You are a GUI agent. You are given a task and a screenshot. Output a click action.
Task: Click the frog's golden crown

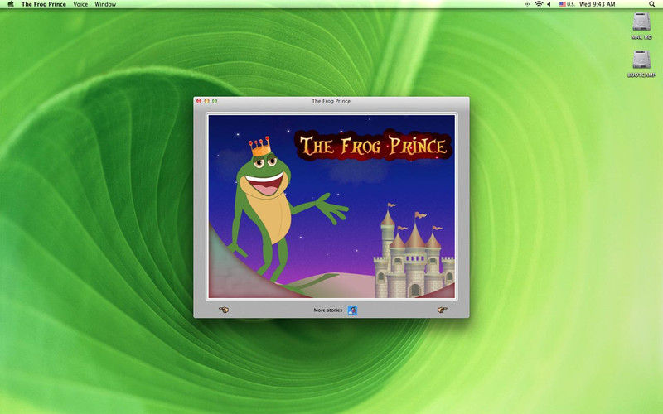261,149
